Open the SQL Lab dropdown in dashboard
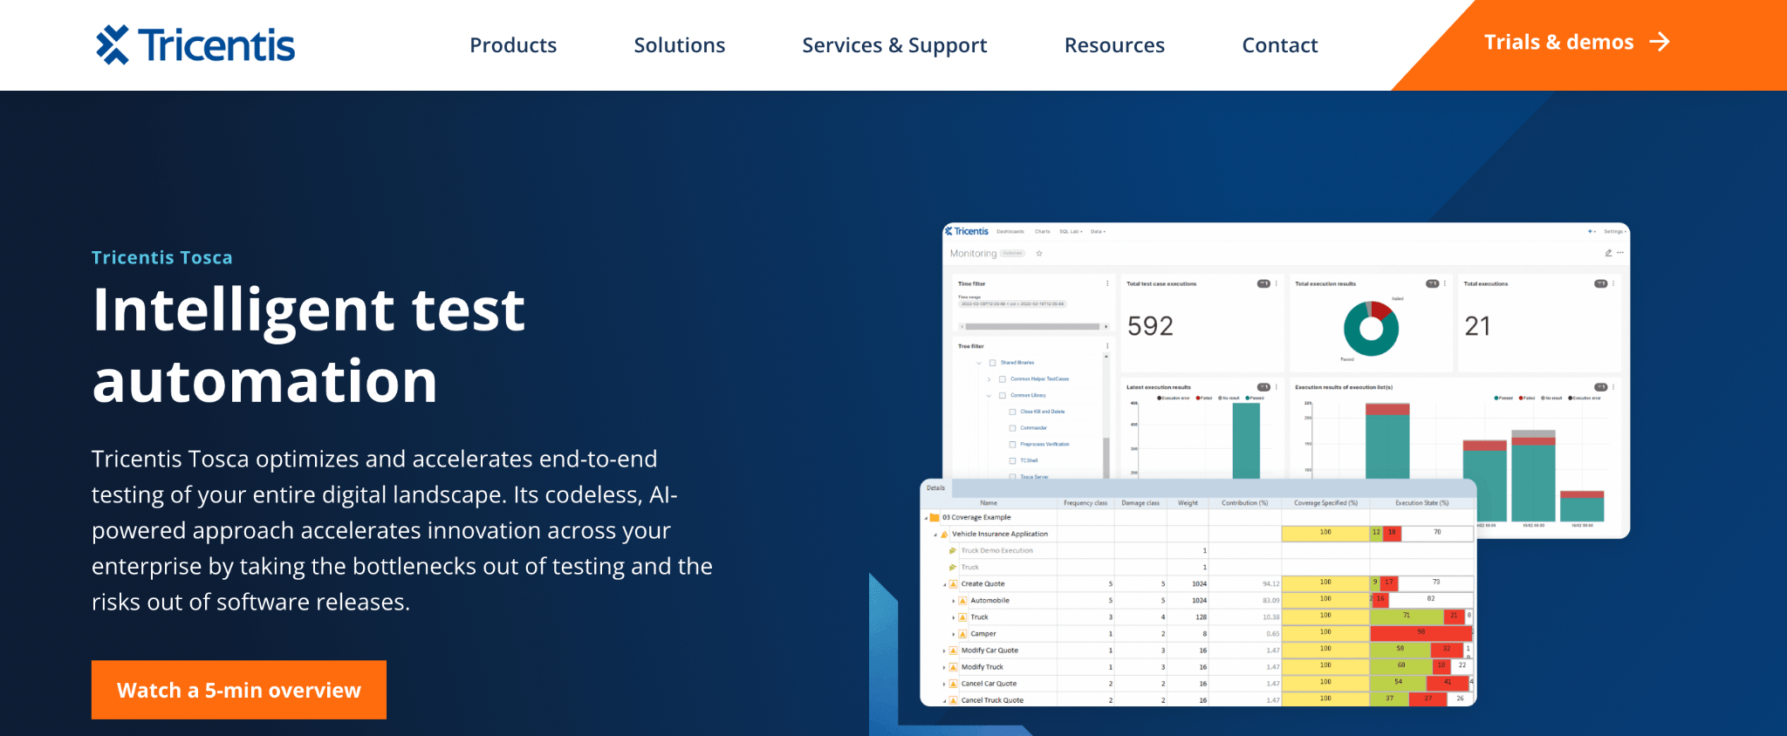Viewport: 1787px width, 736px height. (1071, 232)
